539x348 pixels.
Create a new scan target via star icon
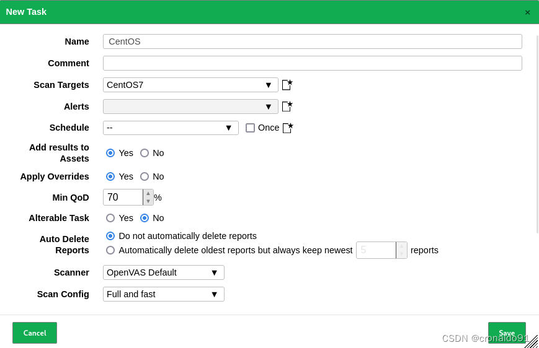(x=287, y=85)
